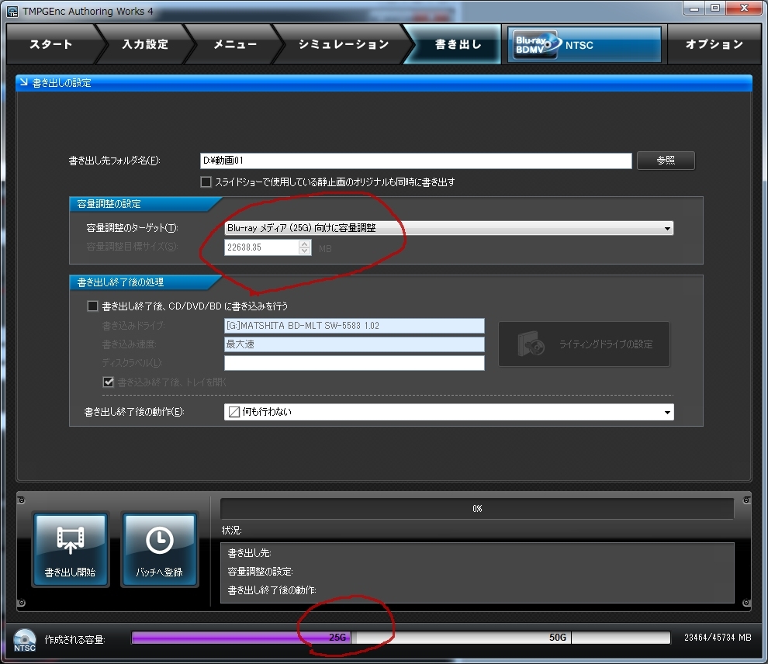The height and width of the screenshot is (664, 768).
Task: Click the 書き出し先 status line
Action: click(x=249, y=553)
